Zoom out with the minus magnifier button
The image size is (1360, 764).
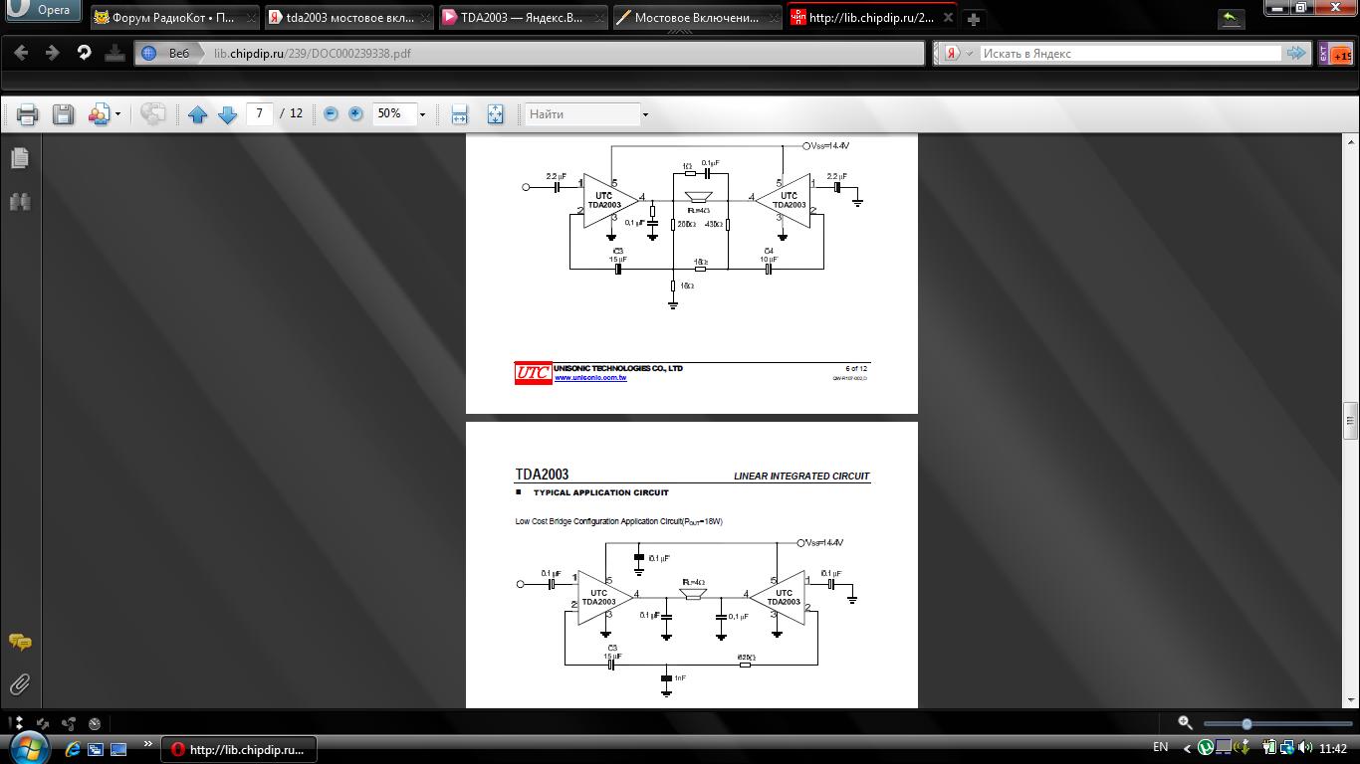331,114
